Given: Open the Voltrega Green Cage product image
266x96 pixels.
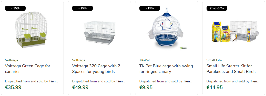Looking at the screenshot, I should [x=31, y=30].
